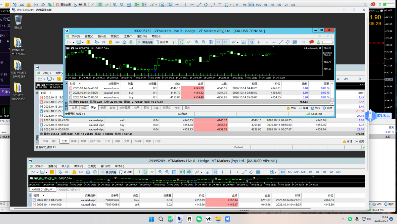The height and width of the screenshot is (224, 397).
Task: Open the red notification badge in 900295752 window
Action: point(311,42)
